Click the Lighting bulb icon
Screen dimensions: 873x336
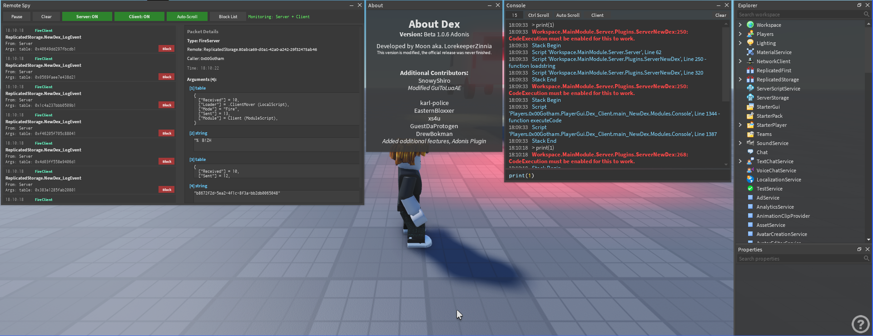pyautogui.click(x=750, y=43)
